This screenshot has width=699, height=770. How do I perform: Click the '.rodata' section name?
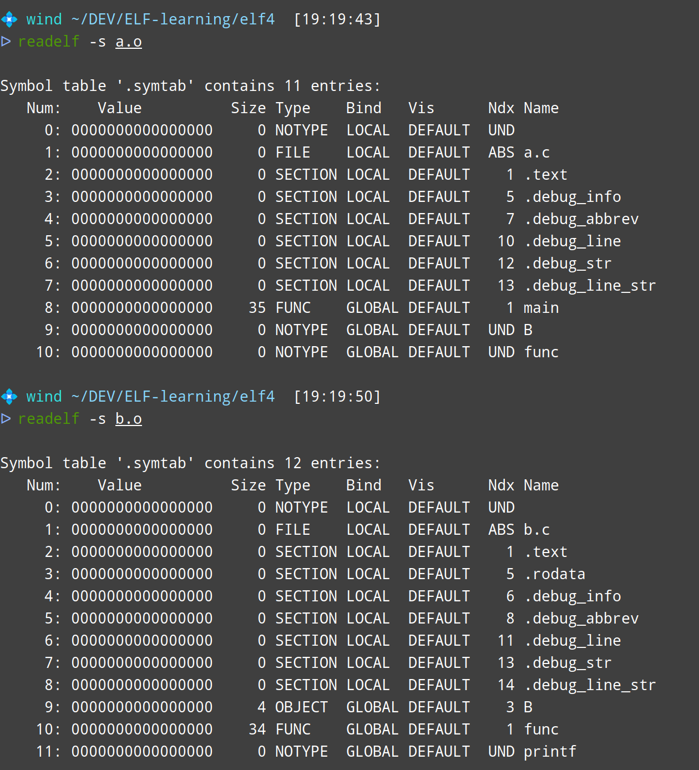(555, 574)
